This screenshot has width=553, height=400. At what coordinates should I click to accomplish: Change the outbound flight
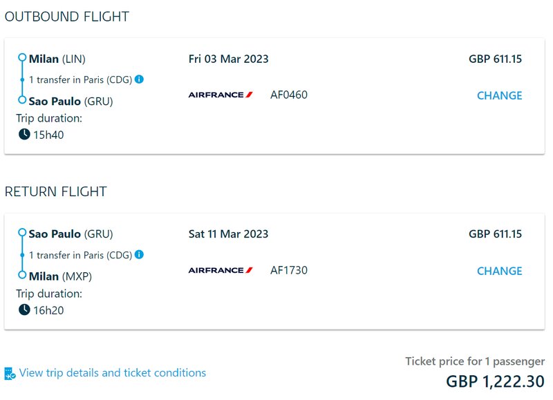click(x=499, y=95)
